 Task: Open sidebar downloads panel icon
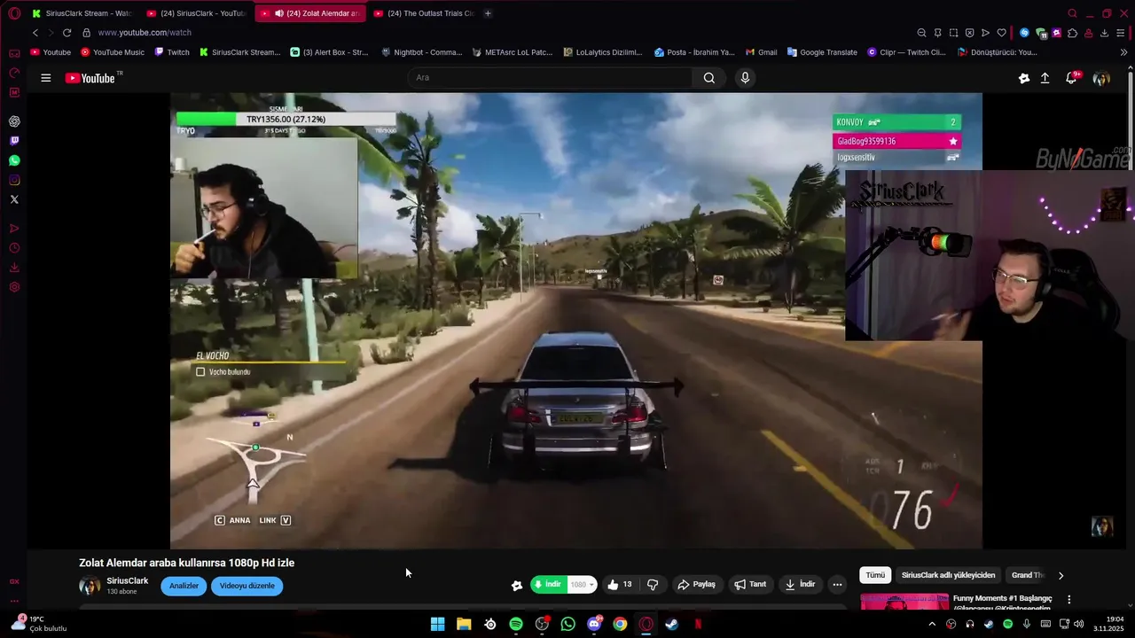[x=14, y=268]
